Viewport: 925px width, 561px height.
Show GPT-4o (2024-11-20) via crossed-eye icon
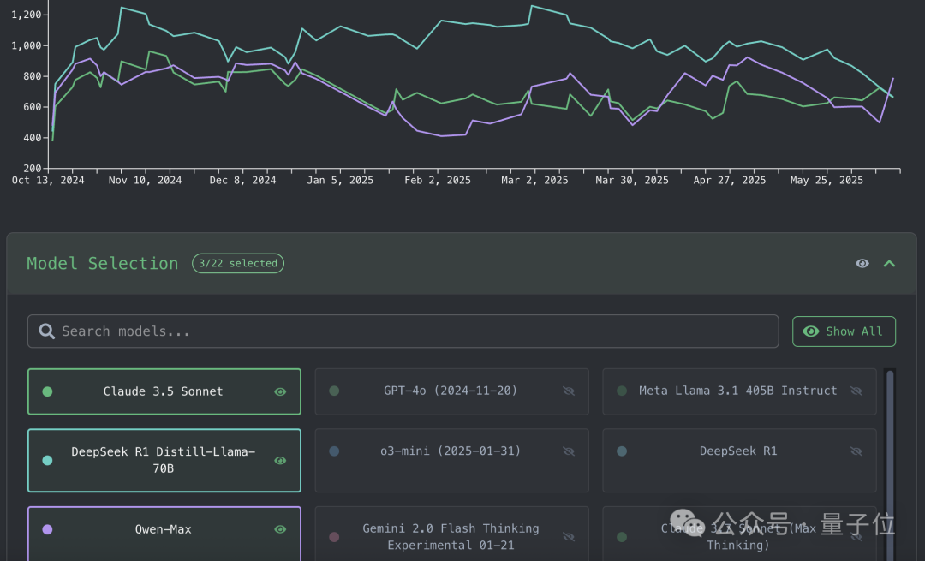click(x=568, y=391)
